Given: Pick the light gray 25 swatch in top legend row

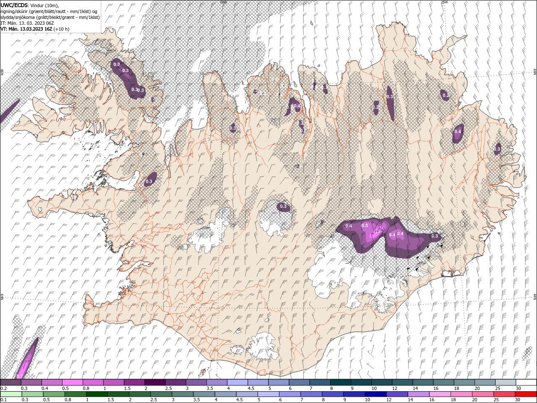Looking at the screenshot, I should [506, 382].
